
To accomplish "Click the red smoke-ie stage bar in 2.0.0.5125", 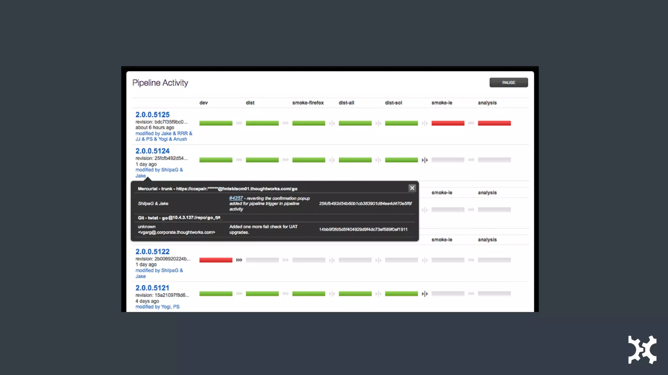I will 448,123.
